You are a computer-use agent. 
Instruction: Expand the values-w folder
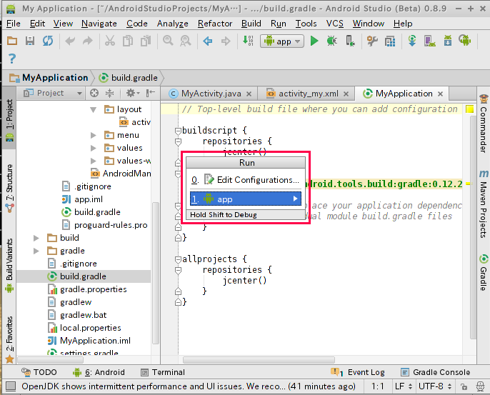click(x=93, y=161)
